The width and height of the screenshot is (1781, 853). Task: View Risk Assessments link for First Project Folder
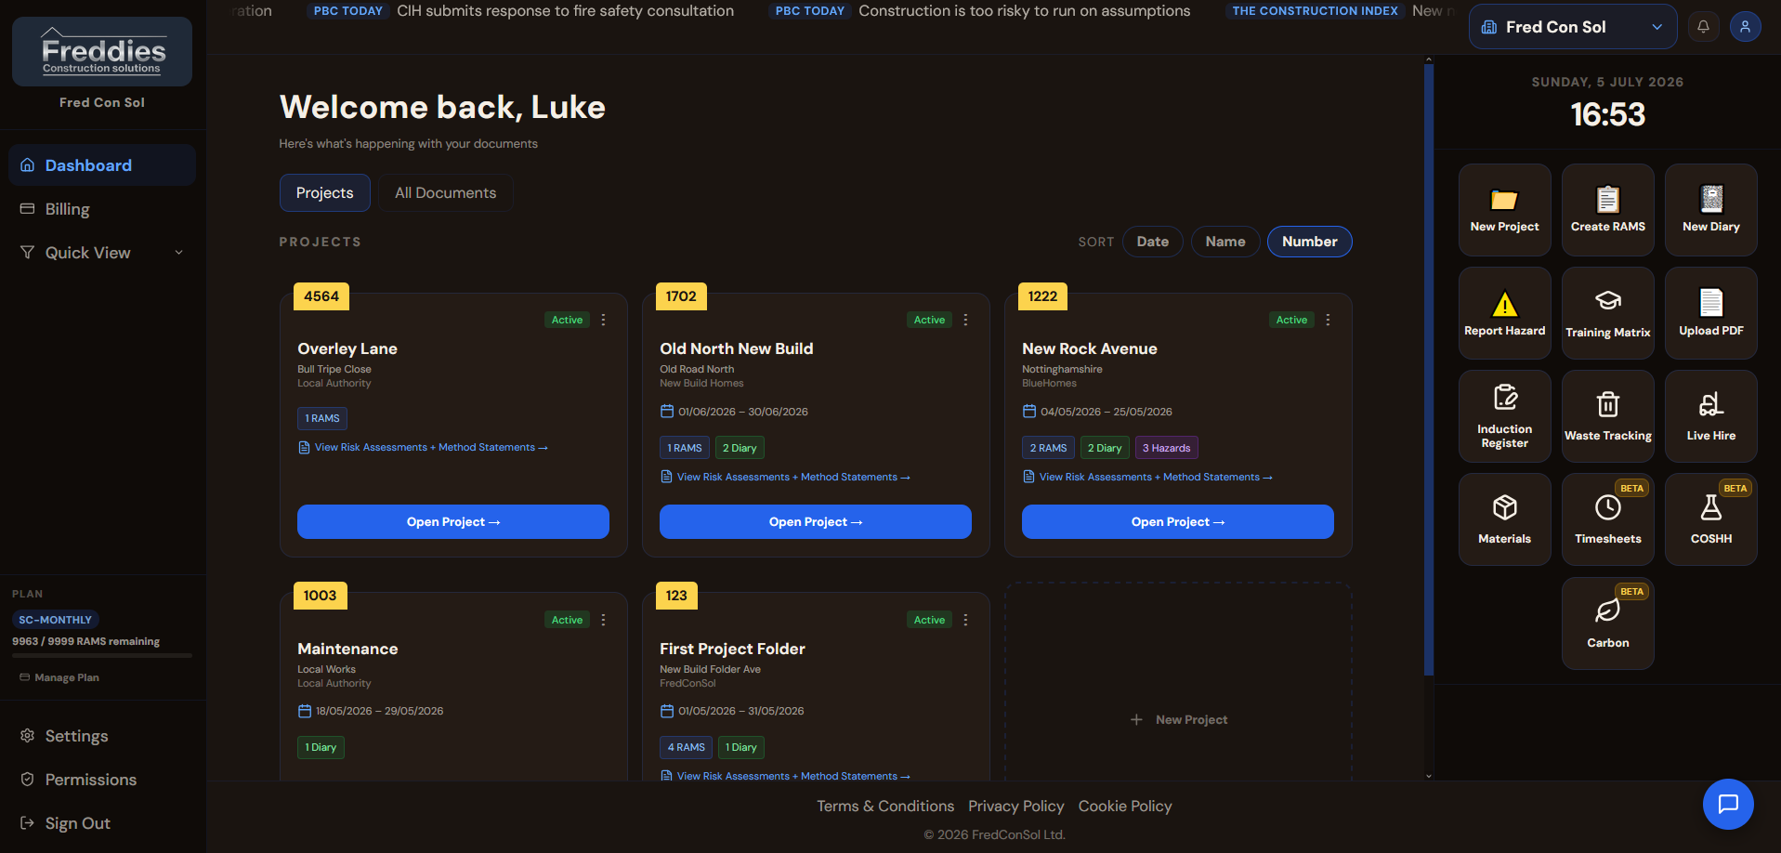(x=785, y=776)
